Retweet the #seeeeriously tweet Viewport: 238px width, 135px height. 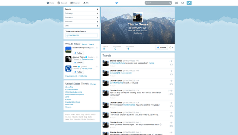(x=171, y=74)
